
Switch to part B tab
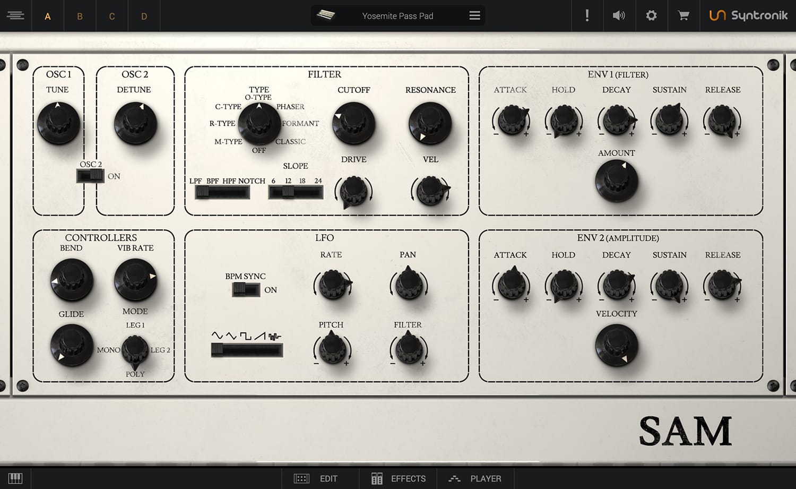pos(80,16)
